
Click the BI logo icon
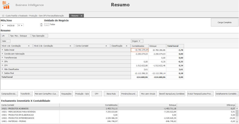pos(6,5)
